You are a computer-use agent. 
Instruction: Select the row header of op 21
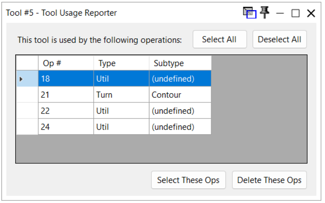(27, 95)
